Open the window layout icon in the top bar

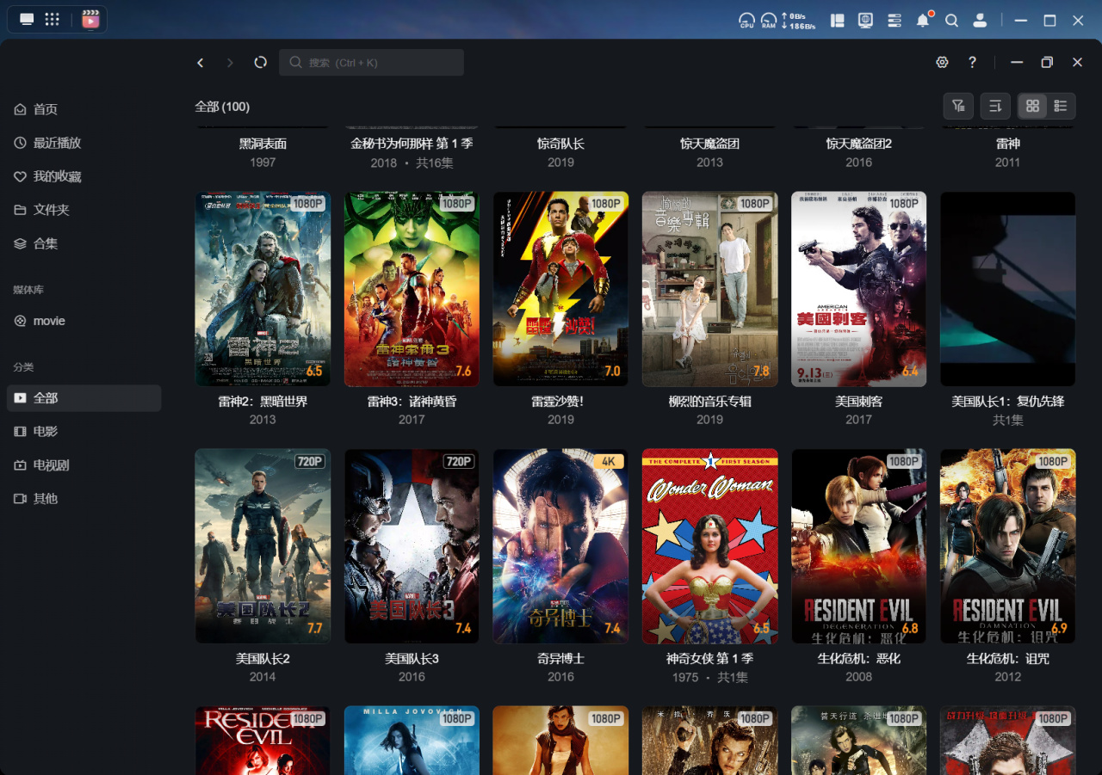coord(837,20)
